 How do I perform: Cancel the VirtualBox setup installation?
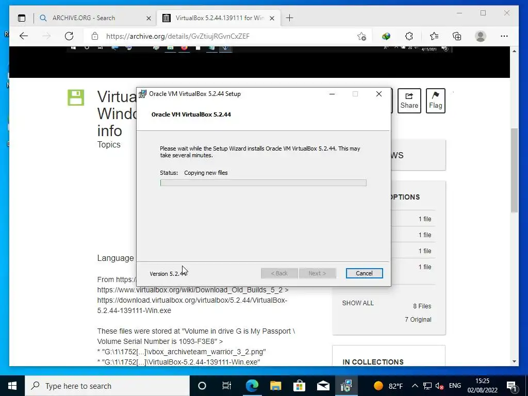(364, 273)
